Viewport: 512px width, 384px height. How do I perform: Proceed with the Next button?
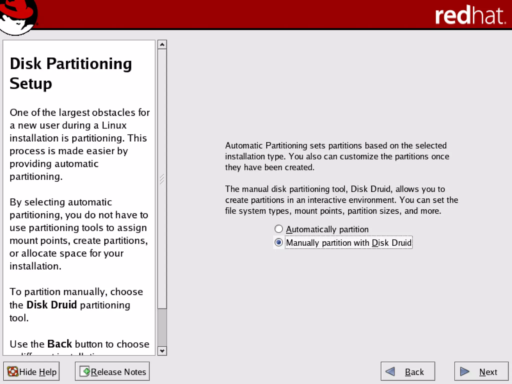click(481, 371)
